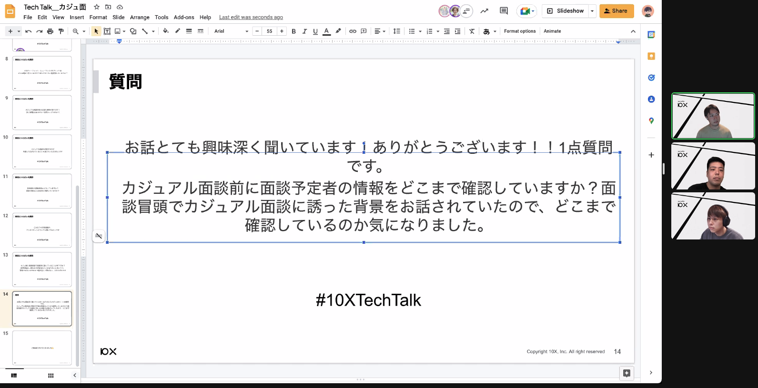The width and height of the screenshot is (758, 388).
Task: Click the Print icon
Action: pyautogui.click(x=50, y=31)
